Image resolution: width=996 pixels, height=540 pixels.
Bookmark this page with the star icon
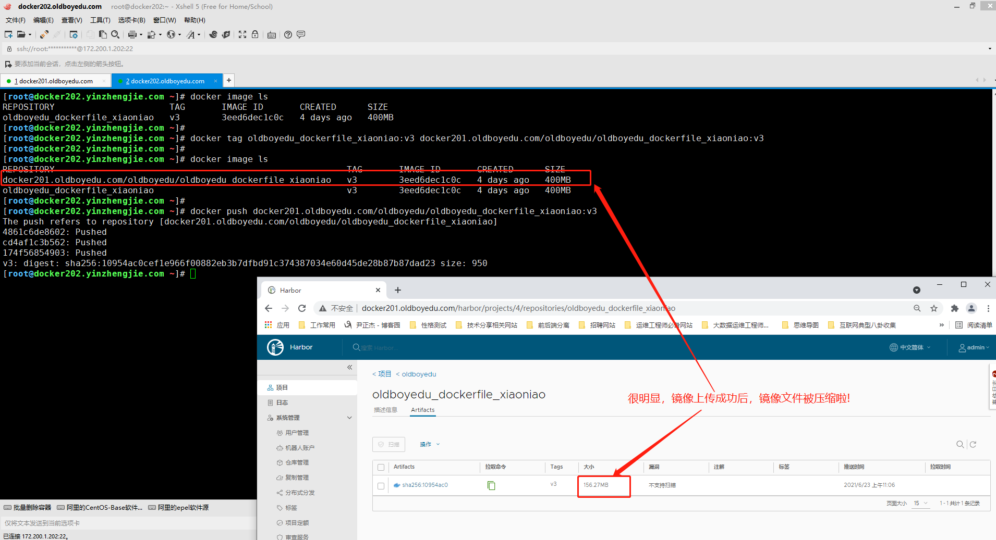pos(934,308)
